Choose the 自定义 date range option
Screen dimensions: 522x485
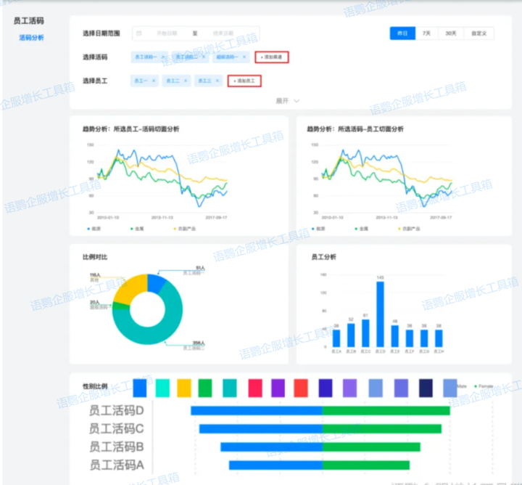[478, 33]
